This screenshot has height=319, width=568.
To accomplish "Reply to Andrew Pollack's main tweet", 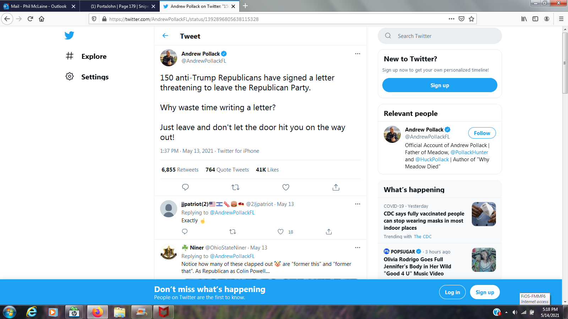I will point(185,187).
